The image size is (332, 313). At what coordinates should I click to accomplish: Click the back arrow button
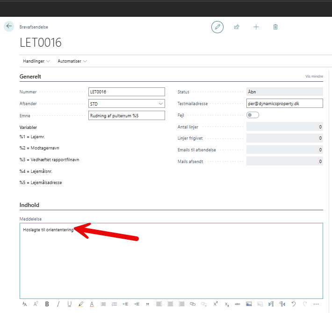pos(9,27)
